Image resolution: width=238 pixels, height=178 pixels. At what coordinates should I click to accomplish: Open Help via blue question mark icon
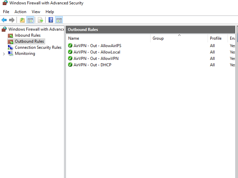click(x=51, y=20)
